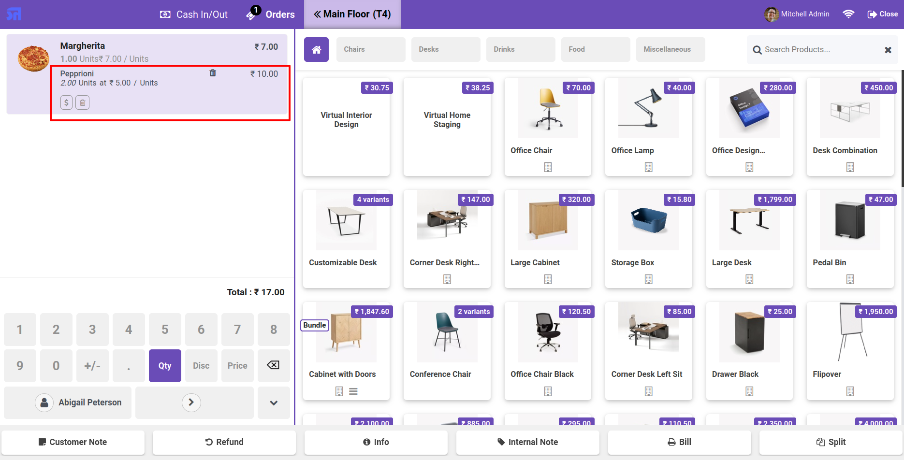Click Margherita pizza thumbnail
The image size is (904, 460).
point(33,58)
